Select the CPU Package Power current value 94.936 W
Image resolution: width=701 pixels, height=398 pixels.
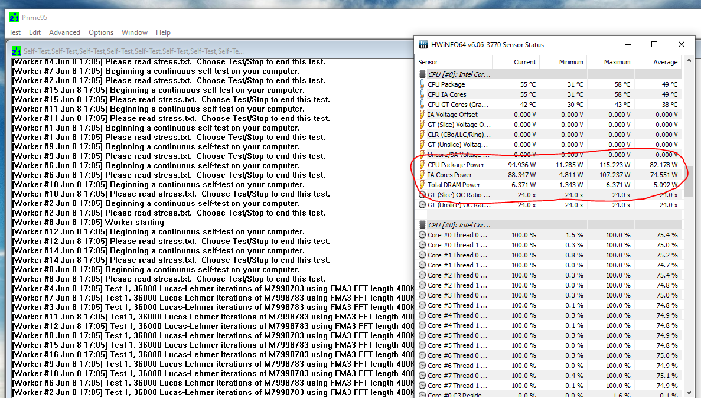click(x=521, y=165)
